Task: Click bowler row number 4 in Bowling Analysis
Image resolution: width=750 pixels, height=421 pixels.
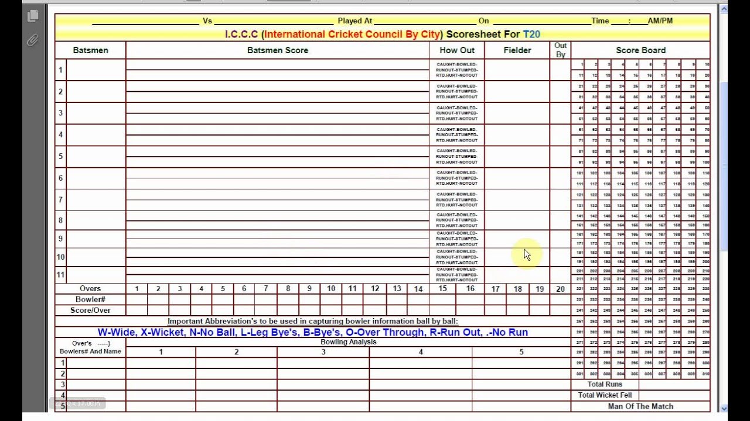Action: pos(63,395)
